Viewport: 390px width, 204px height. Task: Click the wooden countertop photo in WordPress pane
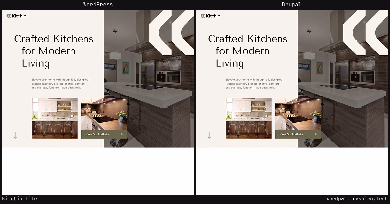tap(104, 114)
